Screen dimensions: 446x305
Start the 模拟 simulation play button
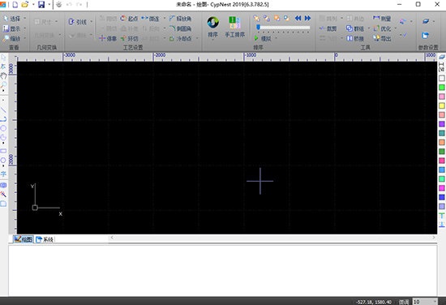[256, 38]
